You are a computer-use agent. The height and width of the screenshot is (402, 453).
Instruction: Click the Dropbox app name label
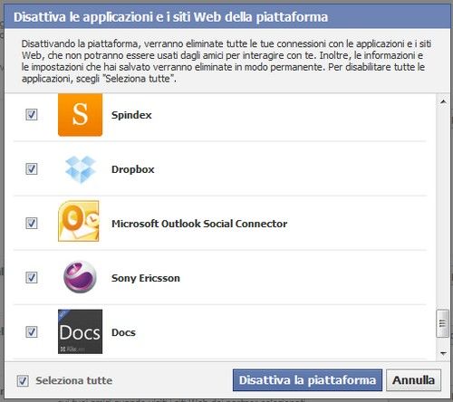[133, 169]
